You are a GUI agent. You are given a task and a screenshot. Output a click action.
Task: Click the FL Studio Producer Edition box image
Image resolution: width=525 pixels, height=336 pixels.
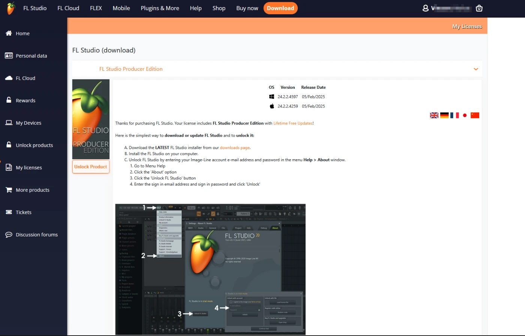pos(91,119)
